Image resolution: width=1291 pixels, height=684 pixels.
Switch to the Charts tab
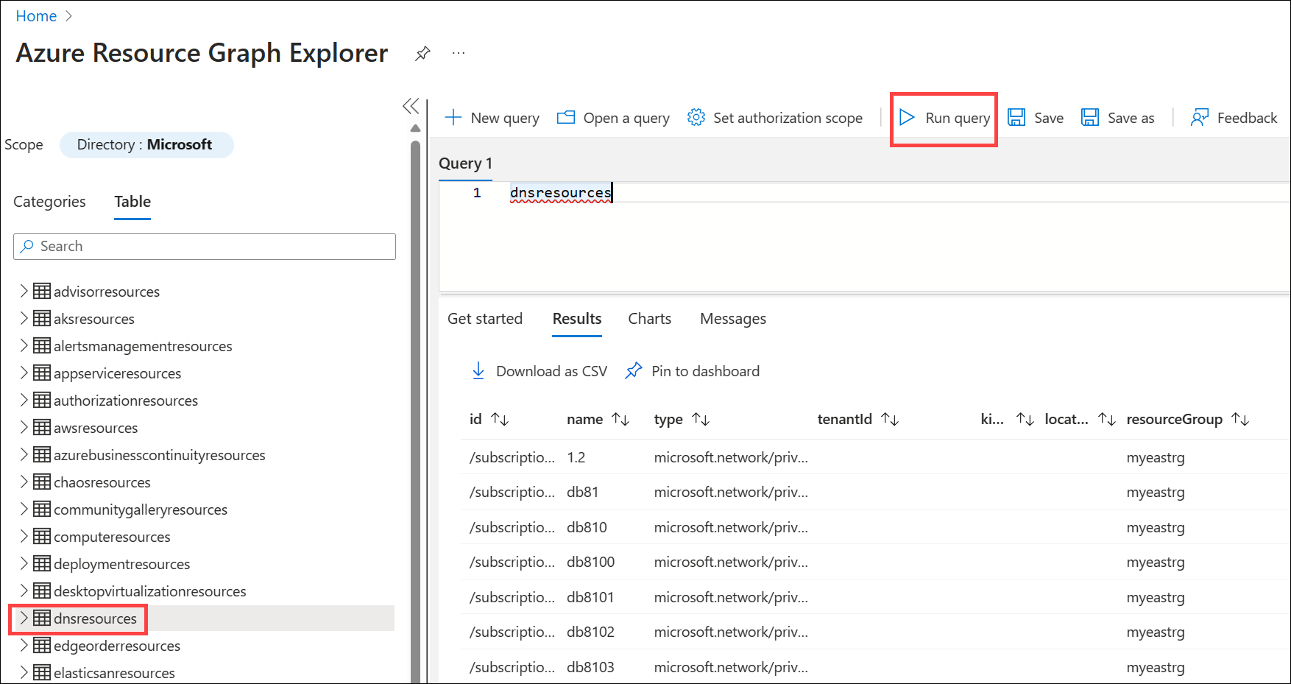pos(649,319)
